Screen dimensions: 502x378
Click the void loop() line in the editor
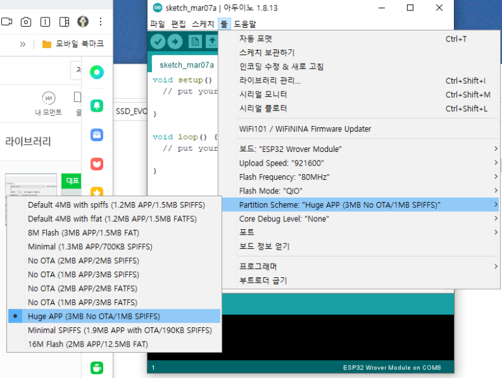pyautogui.click(x=185, y=137)
